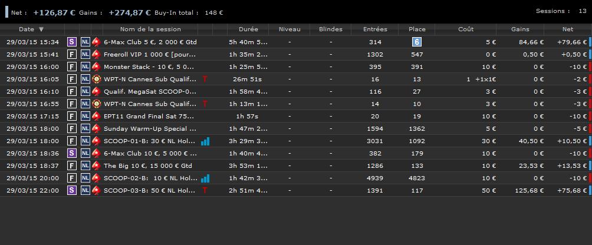Click the NL icon on SCOOP-01-B row
592x245 pixels.
click(85, 141)
